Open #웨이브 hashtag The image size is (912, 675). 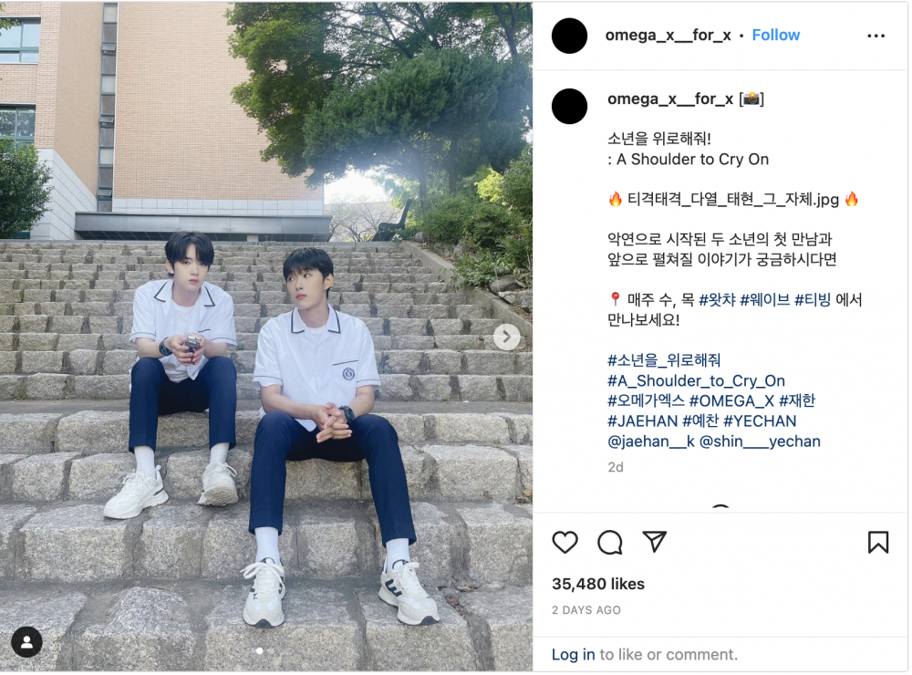(x=764, y=300)
